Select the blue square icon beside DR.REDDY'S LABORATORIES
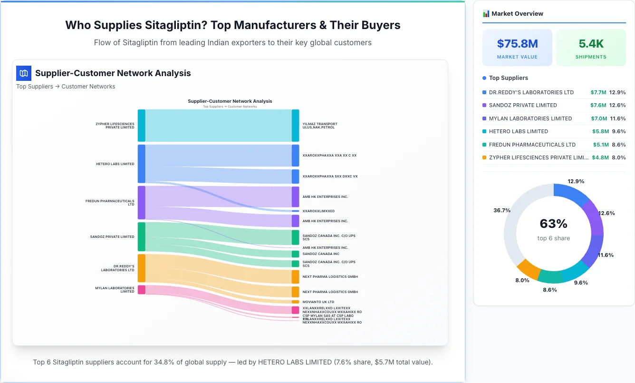Image resolution: width=635 pixels, height=383 pixels. (x=484, y=92)
